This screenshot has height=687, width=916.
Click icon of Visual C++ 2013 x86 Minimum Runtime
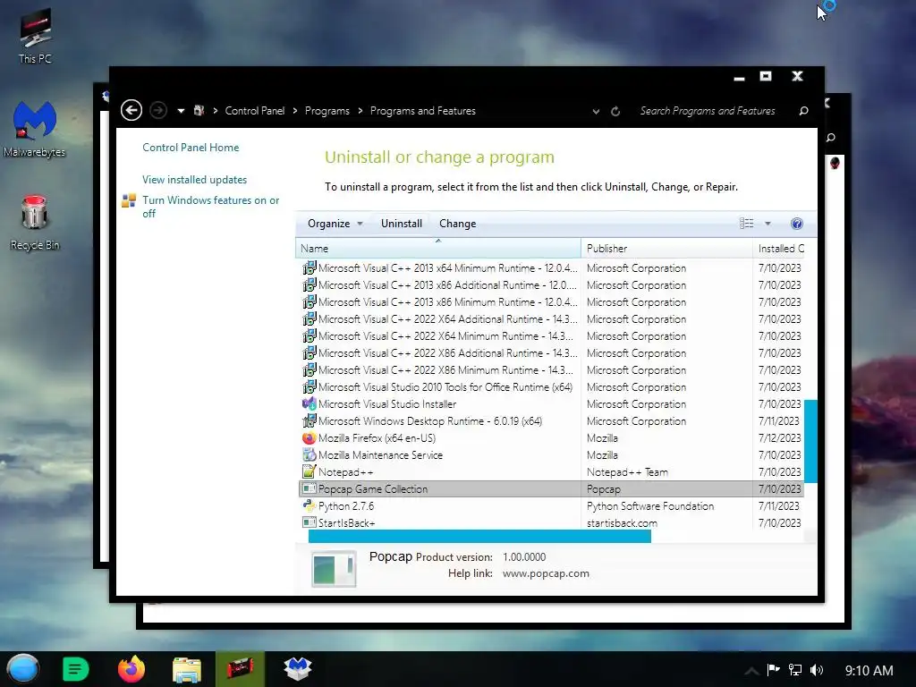pos(309,302)
